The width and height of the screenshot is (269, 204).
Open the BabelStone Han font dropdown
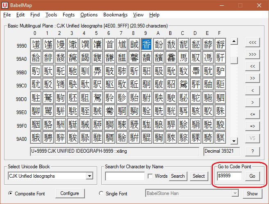pyautogui.click(x=235, y=193)
